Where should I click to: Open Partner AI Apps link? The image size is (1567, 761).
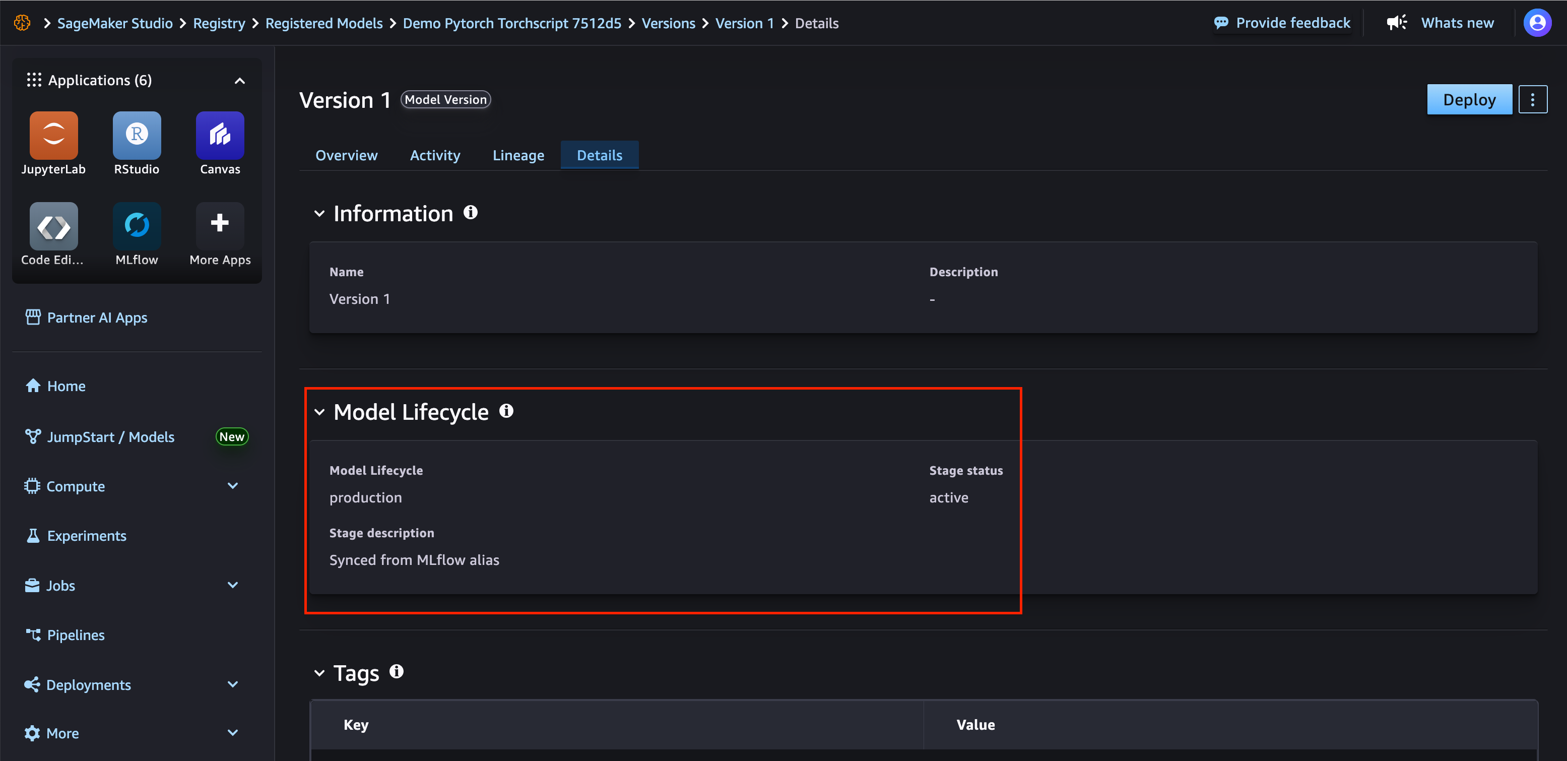coord(97,318)
